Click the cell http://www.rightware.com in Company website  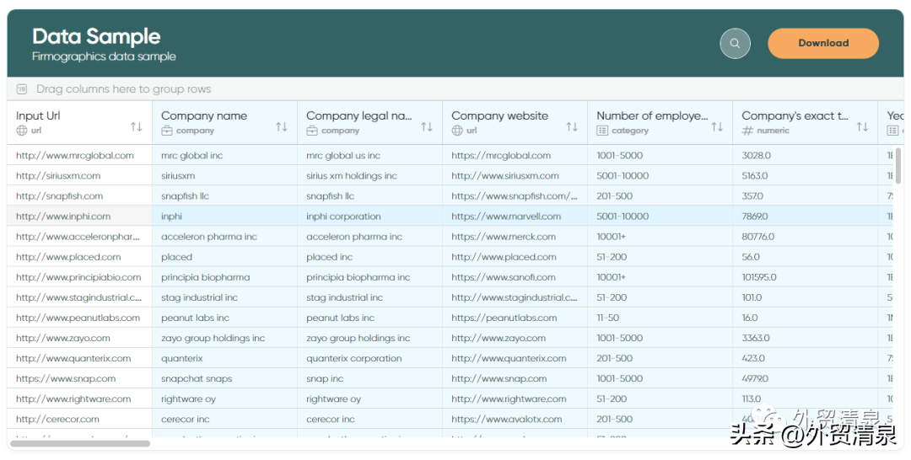click(515, 399)
